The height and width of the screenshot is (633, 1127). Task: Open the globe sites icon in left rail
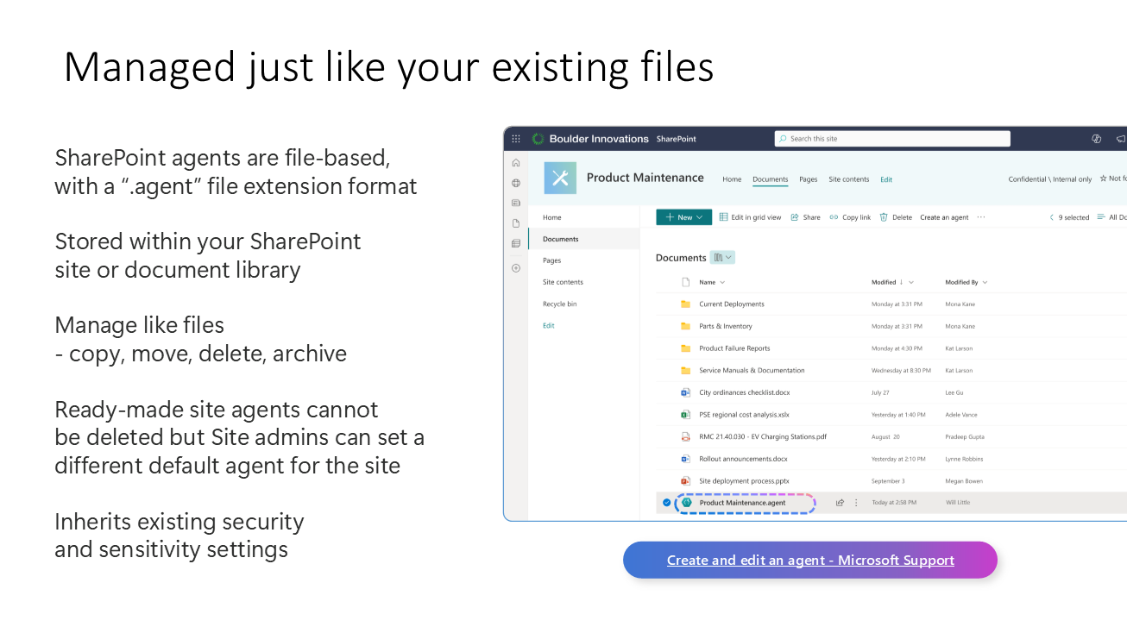516,183
